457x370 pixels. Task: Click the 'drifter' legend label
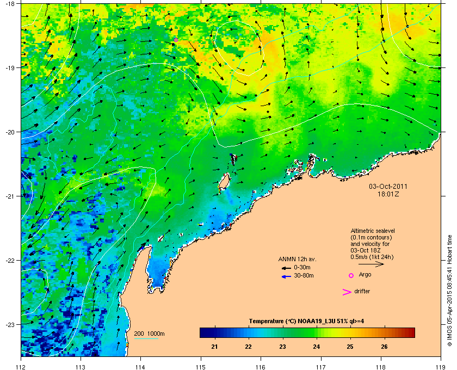[x=362, y=291]
